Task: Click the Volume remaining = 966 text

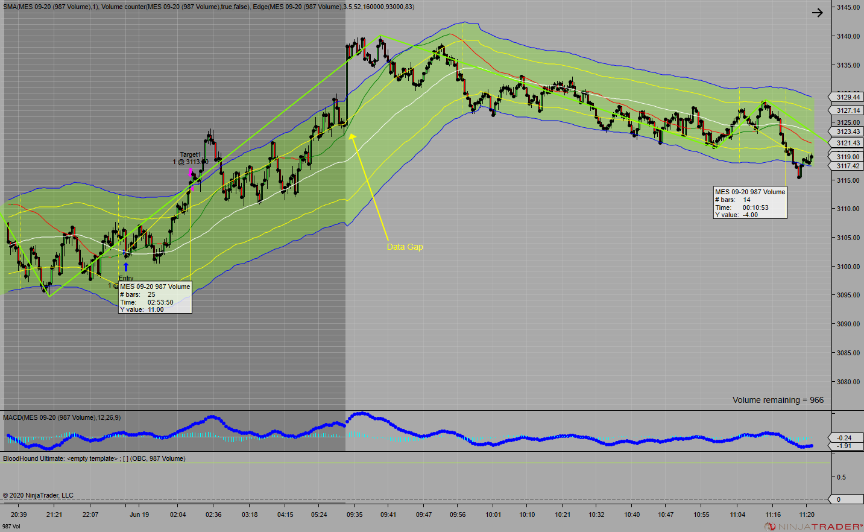Action: click(x=778, y=400)
